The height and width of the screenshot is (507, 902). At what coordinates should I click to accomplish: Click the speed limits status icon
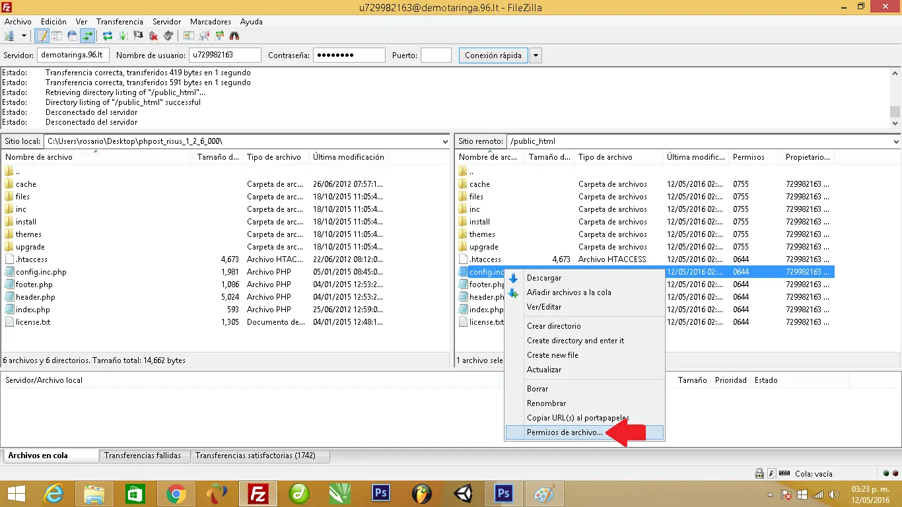click(x=784, y=473)
